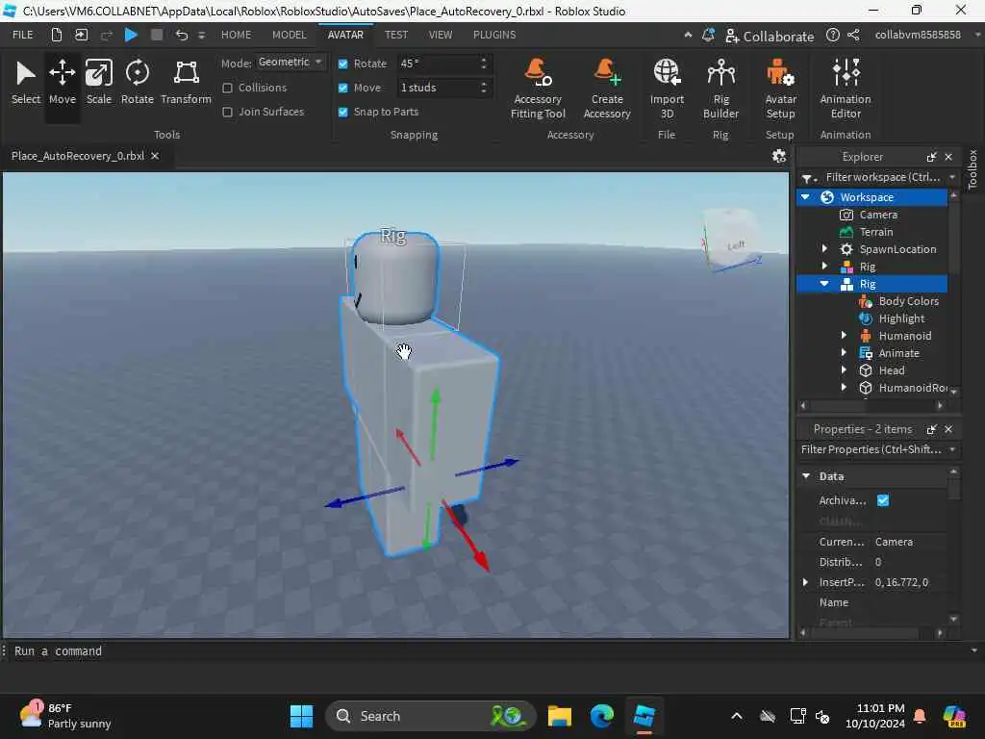Collapse the selected Rig node
The width and height of the screenshot is (985, 739).
coord(824,284)
